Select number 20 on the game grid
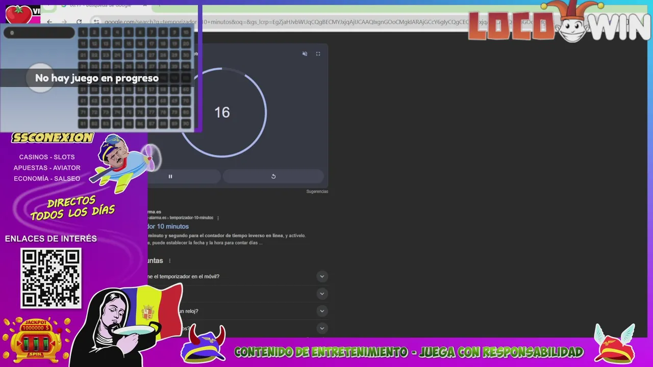This screenshot has height=367, width=653. click(x=186, y=44)
